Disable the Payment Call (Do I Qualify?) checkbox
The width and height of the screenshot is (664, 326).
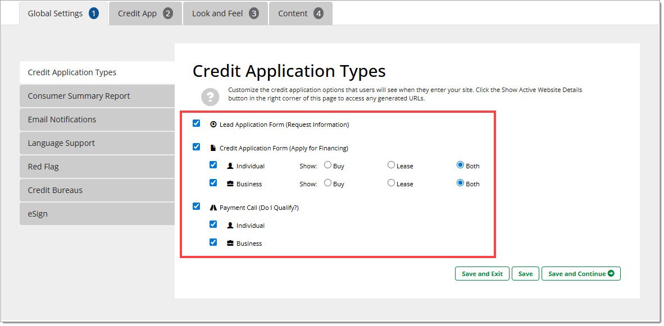[196, 206]
